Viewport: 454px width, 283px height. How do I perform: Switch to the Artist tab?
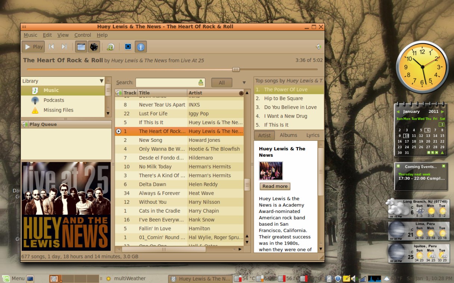tap(264, 136)
